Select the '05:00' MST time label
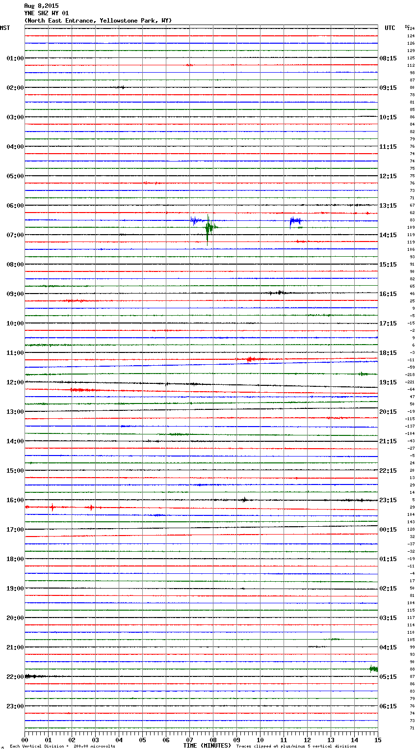Viewport: 417px width, 753px height. click(x=15, y=176)
